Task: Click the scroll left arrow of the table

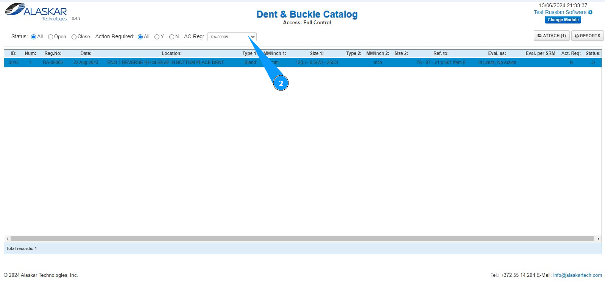Action: tap(7, 239)
